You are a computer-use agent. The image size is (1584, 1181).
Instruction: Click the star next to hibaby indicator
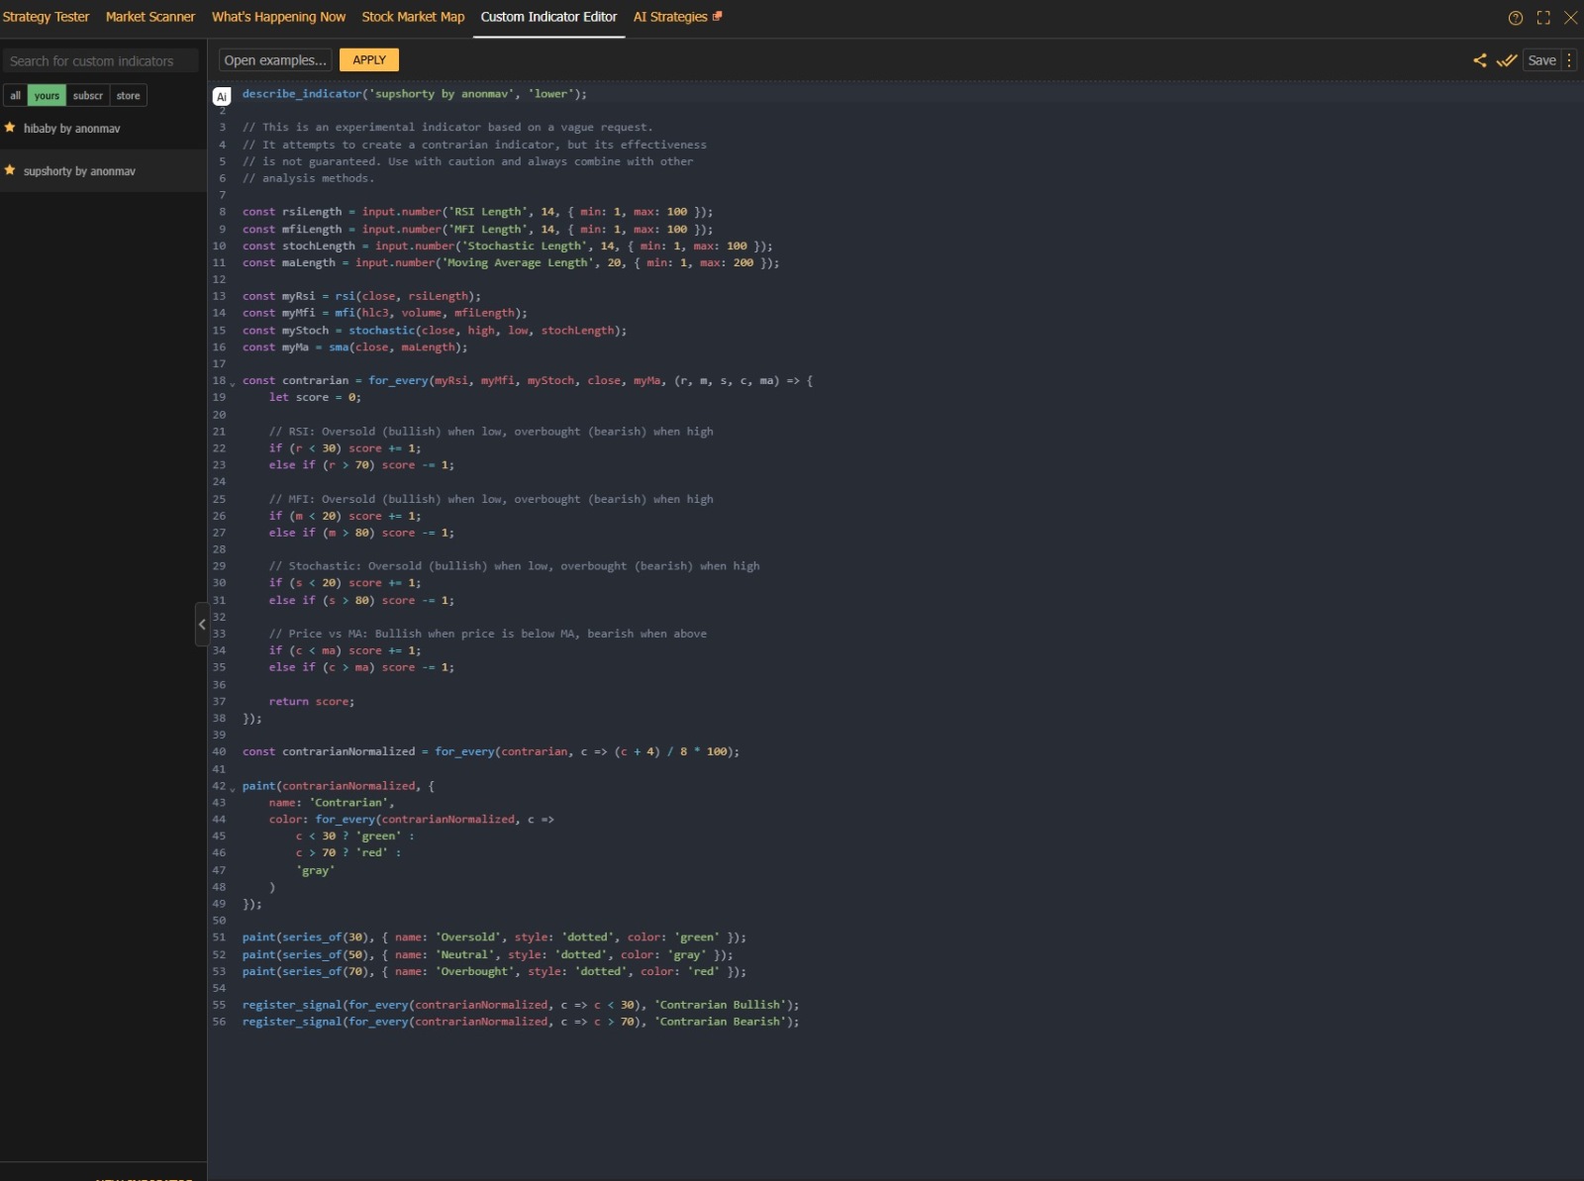coord(10,128)
